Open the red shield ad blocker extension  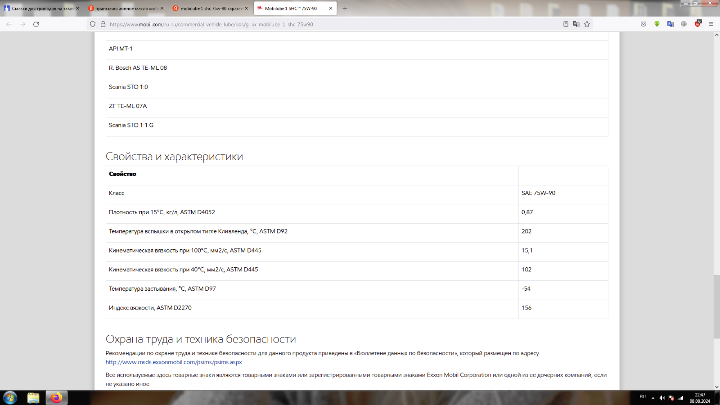tap(697, 24)
